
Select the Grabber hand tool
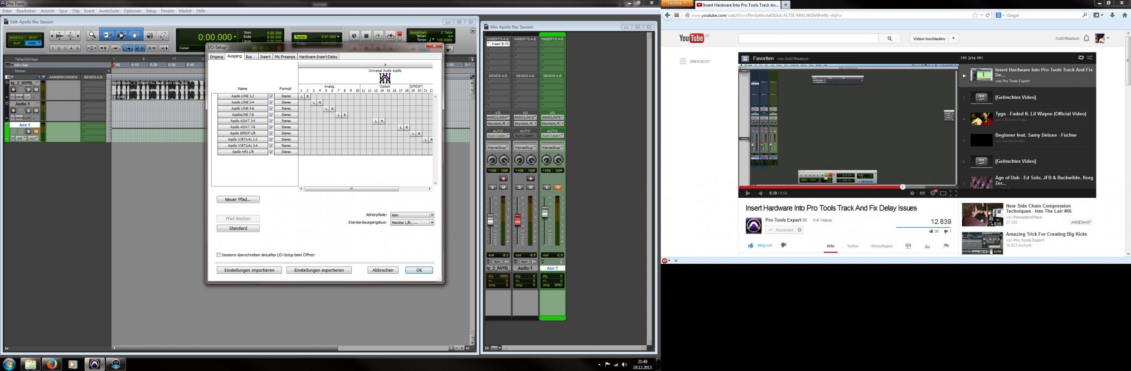tap(135, 35)
